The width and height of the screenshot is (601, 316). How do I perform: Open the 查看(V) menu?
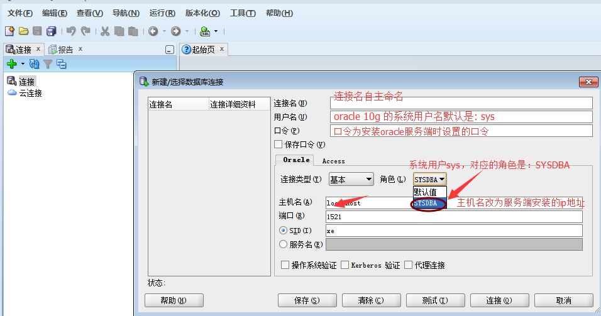click(x=90, y=13)
